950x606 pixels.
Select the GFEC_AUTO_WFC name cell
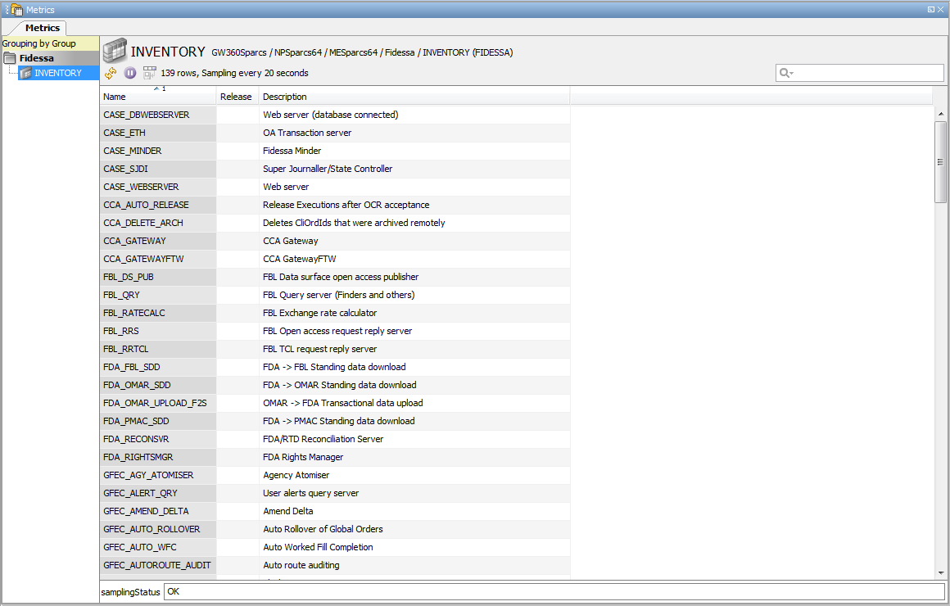coord(157,548)
